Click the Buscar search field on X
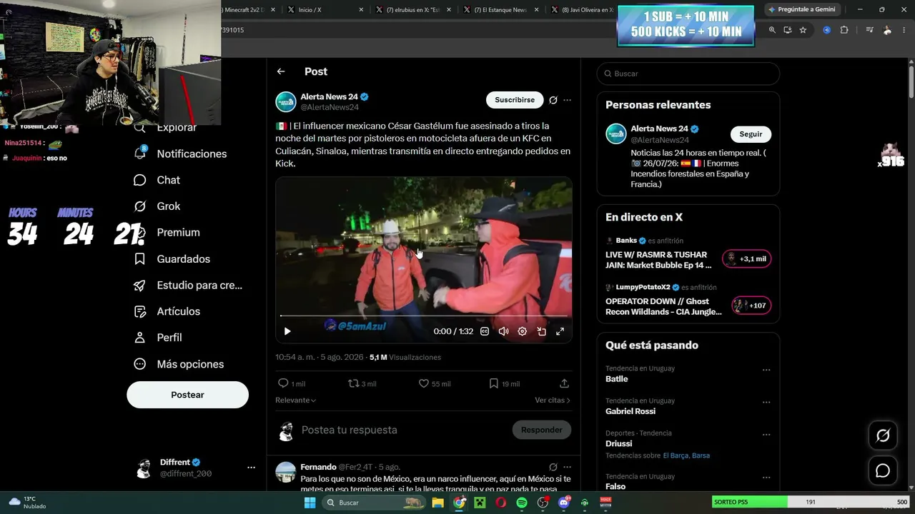Screen dimensions: 915x514 688,74
